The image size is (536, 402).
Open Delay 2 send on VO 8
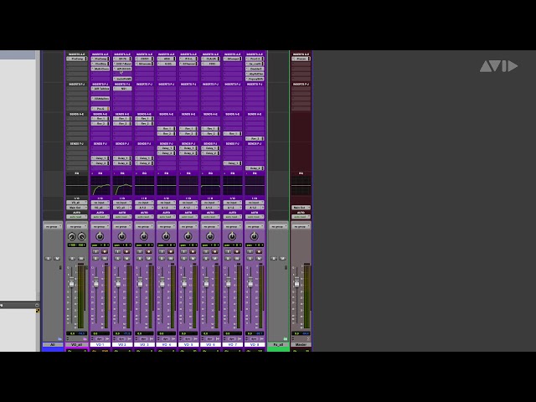[x=255, y=168]
